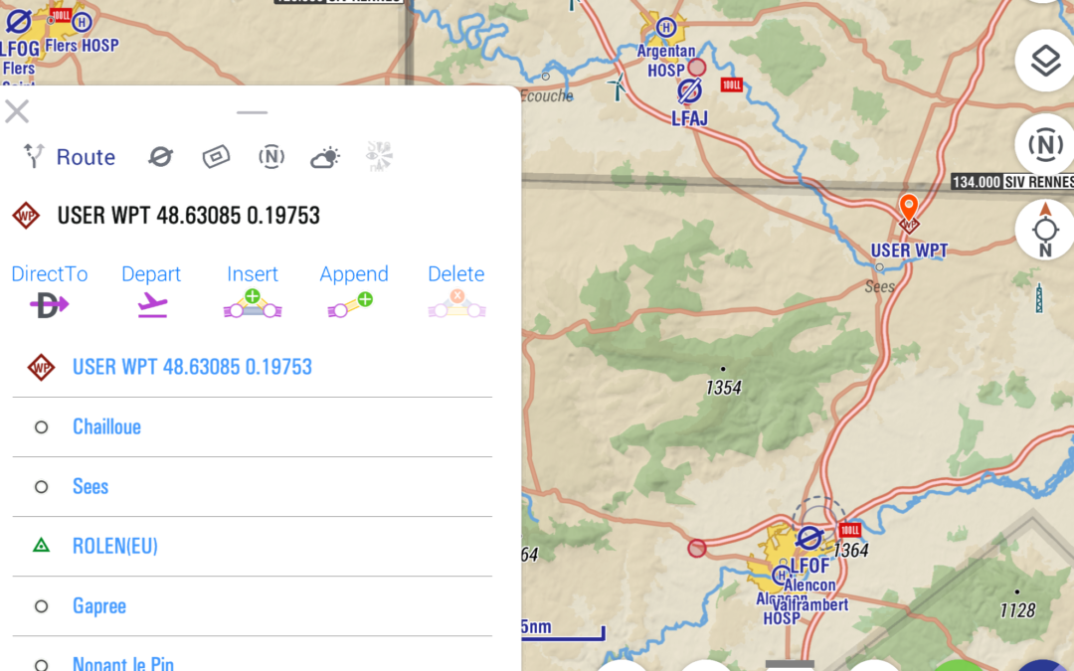Tap the red circle marker west of Alencon
This screenshot has width=1074, height=671.
(x=696, y=548)
